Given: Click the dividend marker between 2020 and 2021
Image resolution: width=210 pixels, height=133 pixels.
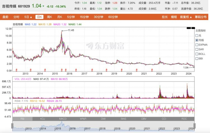Looking at the screenshot, I should tap(137, 70).
